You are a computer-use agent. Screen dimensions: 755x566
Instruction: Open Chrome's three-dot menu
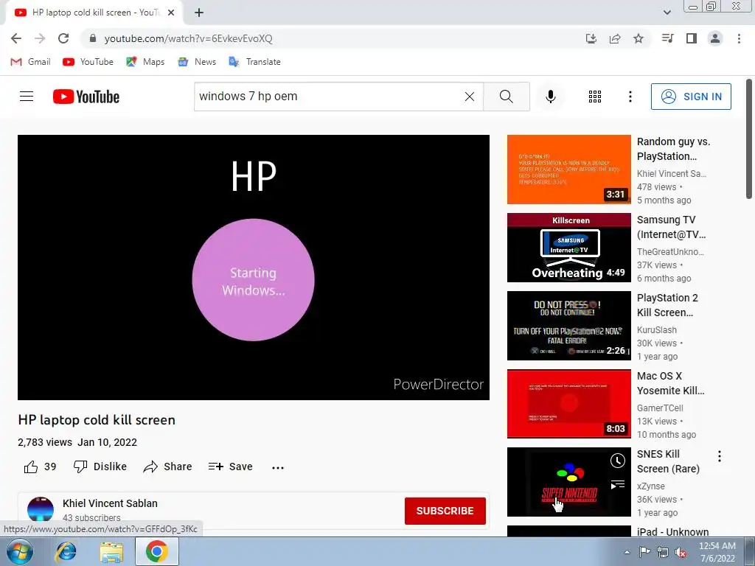(739, 38)
